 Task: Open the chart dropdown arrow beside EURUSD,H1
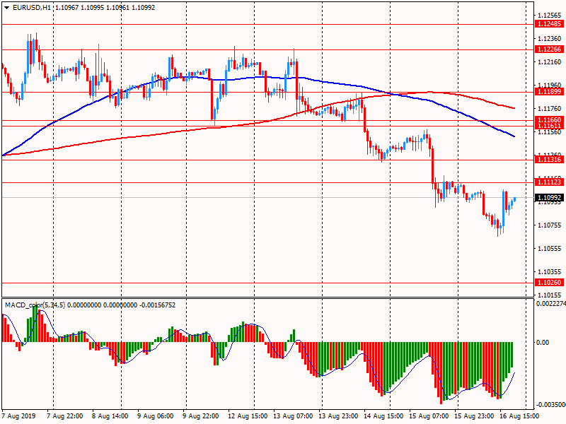point(6,8)
